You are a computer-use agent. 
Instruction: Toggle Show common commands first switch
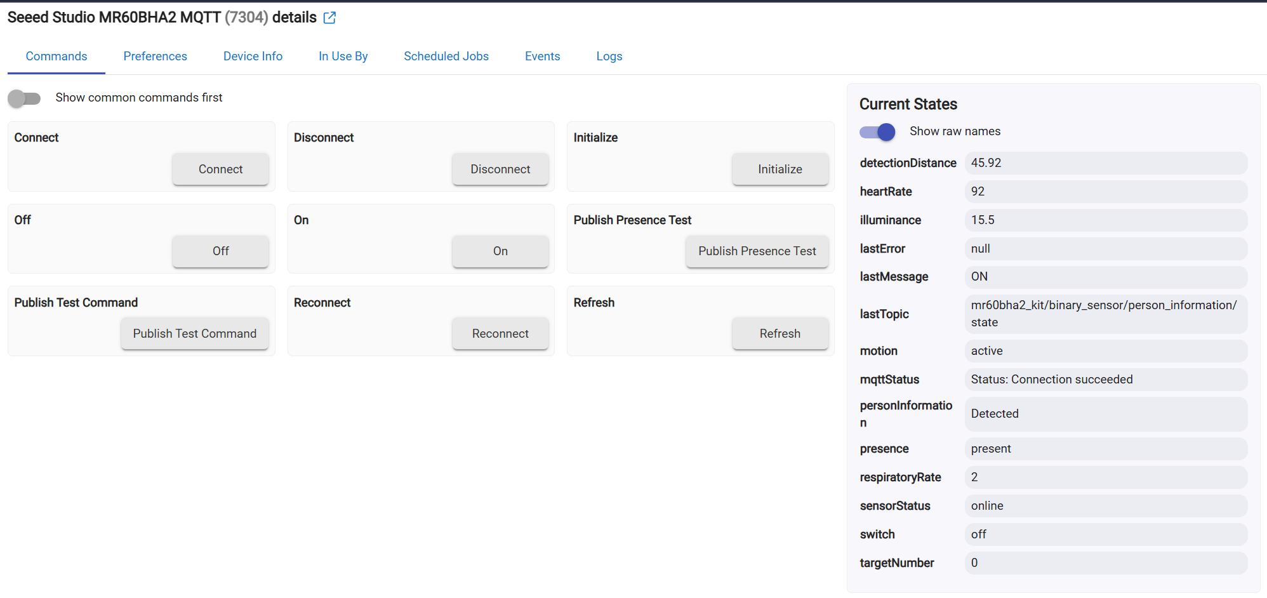24,98
